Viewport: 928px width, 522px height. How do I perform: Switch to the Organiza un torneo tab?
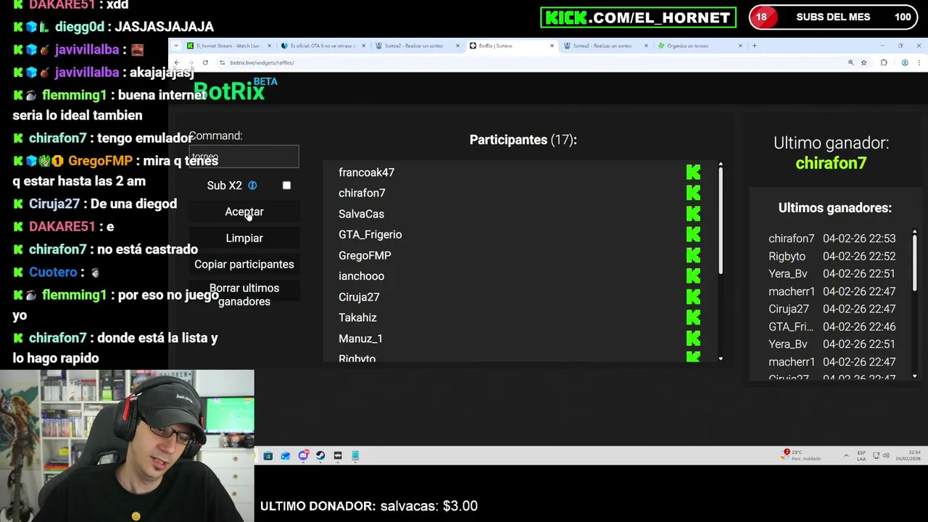click(697, 46)
